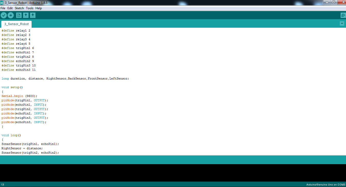Open a sketch using up-arrow icon
The height and width of the screenshot is (187, 346).
[26, 15]
